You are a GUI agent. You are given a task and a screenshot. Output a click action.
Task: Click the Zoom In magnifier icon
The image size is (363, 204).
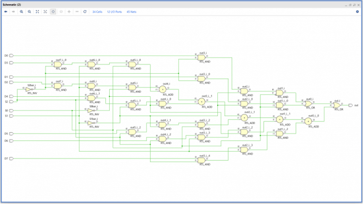point(21,11)
